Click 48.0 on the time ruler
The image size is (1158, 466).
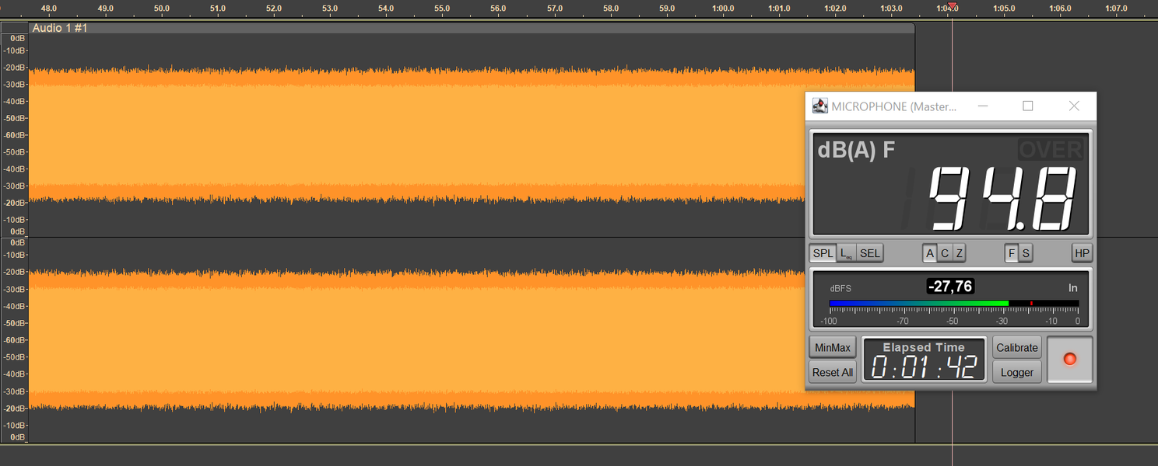click(x=49, y=9)
